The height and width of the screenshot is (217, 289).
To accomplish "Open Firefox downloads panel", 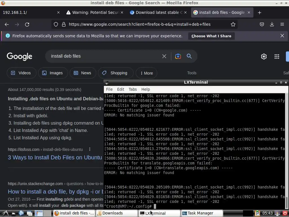I will coord(272,24).
